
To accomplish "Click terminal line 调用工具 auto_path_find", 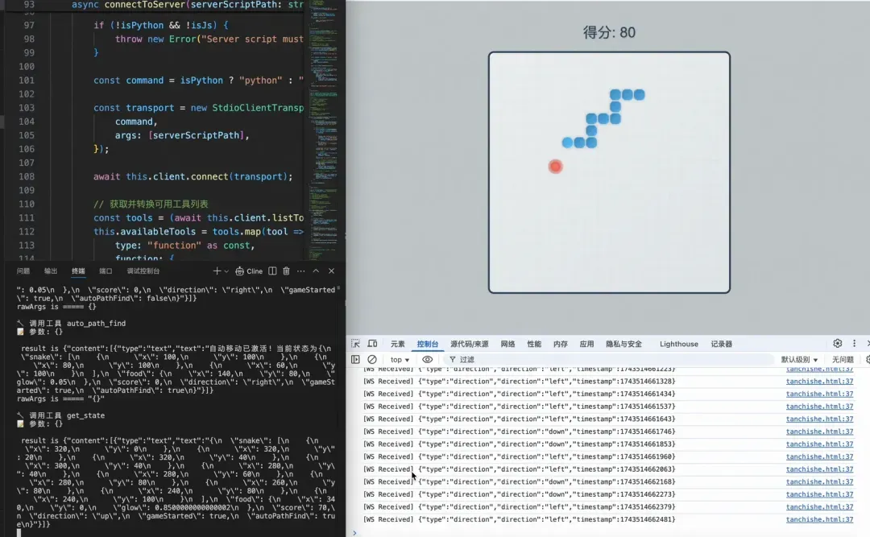I will click(72, 324).
